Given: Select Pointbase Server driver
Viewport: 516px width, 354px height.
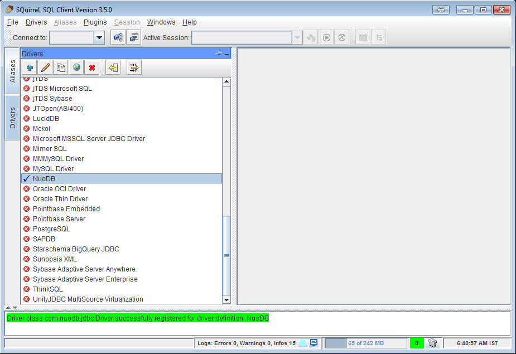Looking at the screenshot, I should tap(122, 219).
